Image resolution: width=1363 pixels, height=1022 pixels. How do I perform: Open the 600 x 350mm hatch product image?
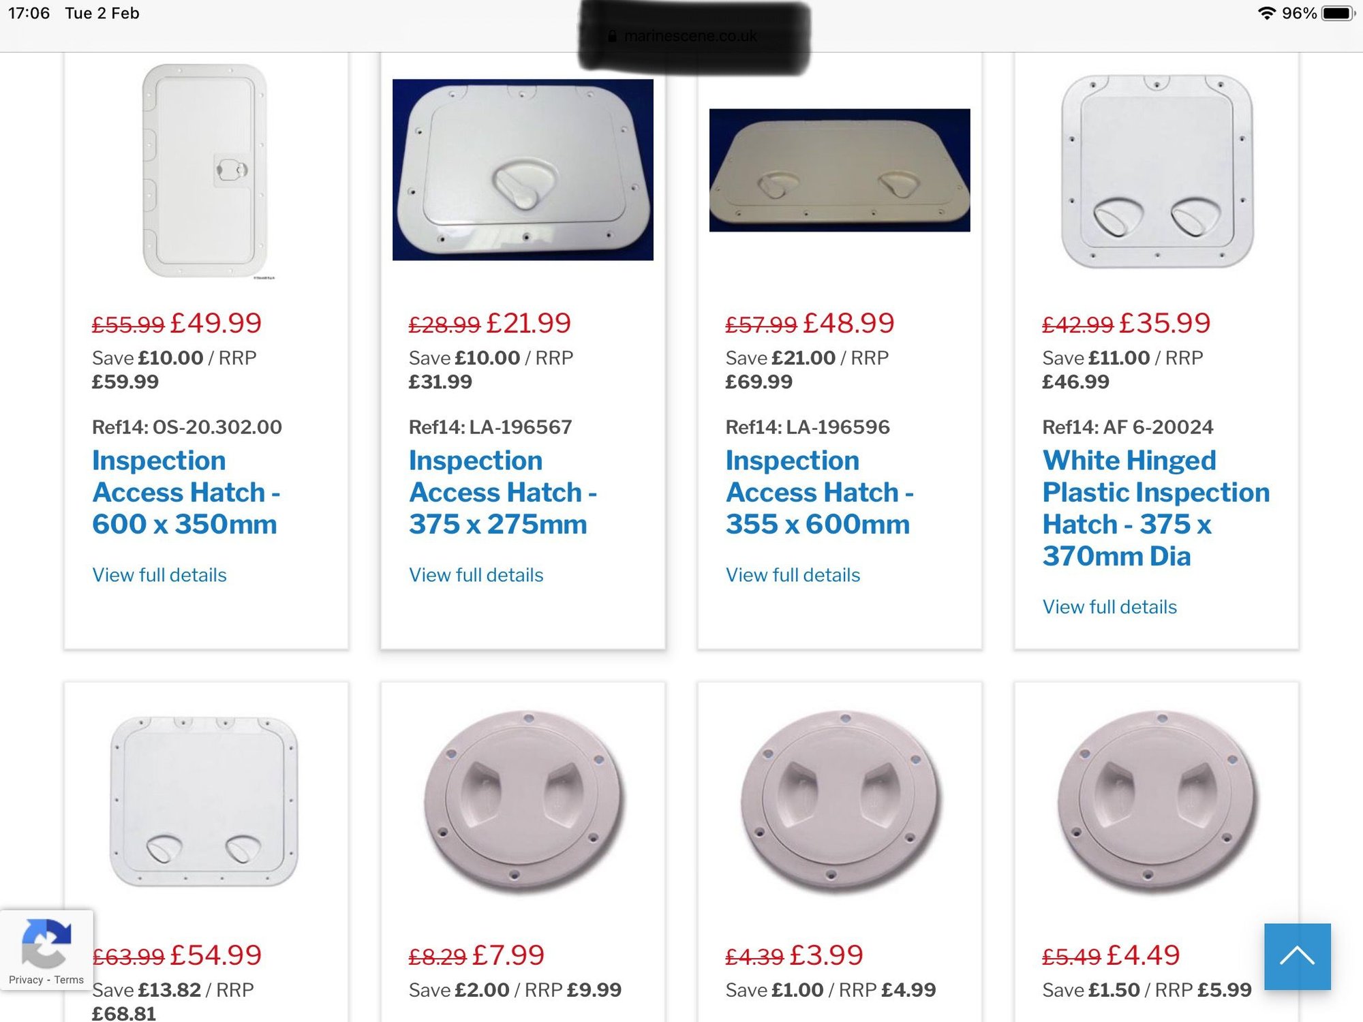(206, 170)
